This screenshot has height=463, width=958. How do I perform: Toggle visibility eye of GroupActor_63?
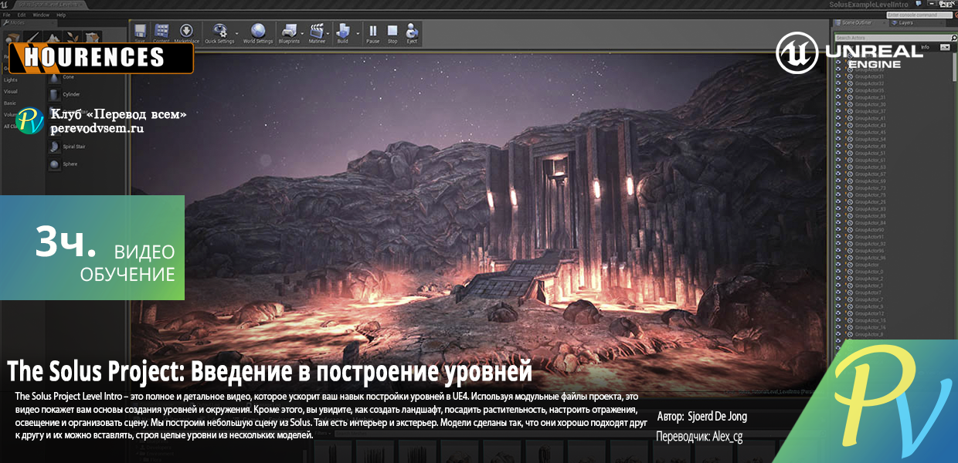(838, 167)
